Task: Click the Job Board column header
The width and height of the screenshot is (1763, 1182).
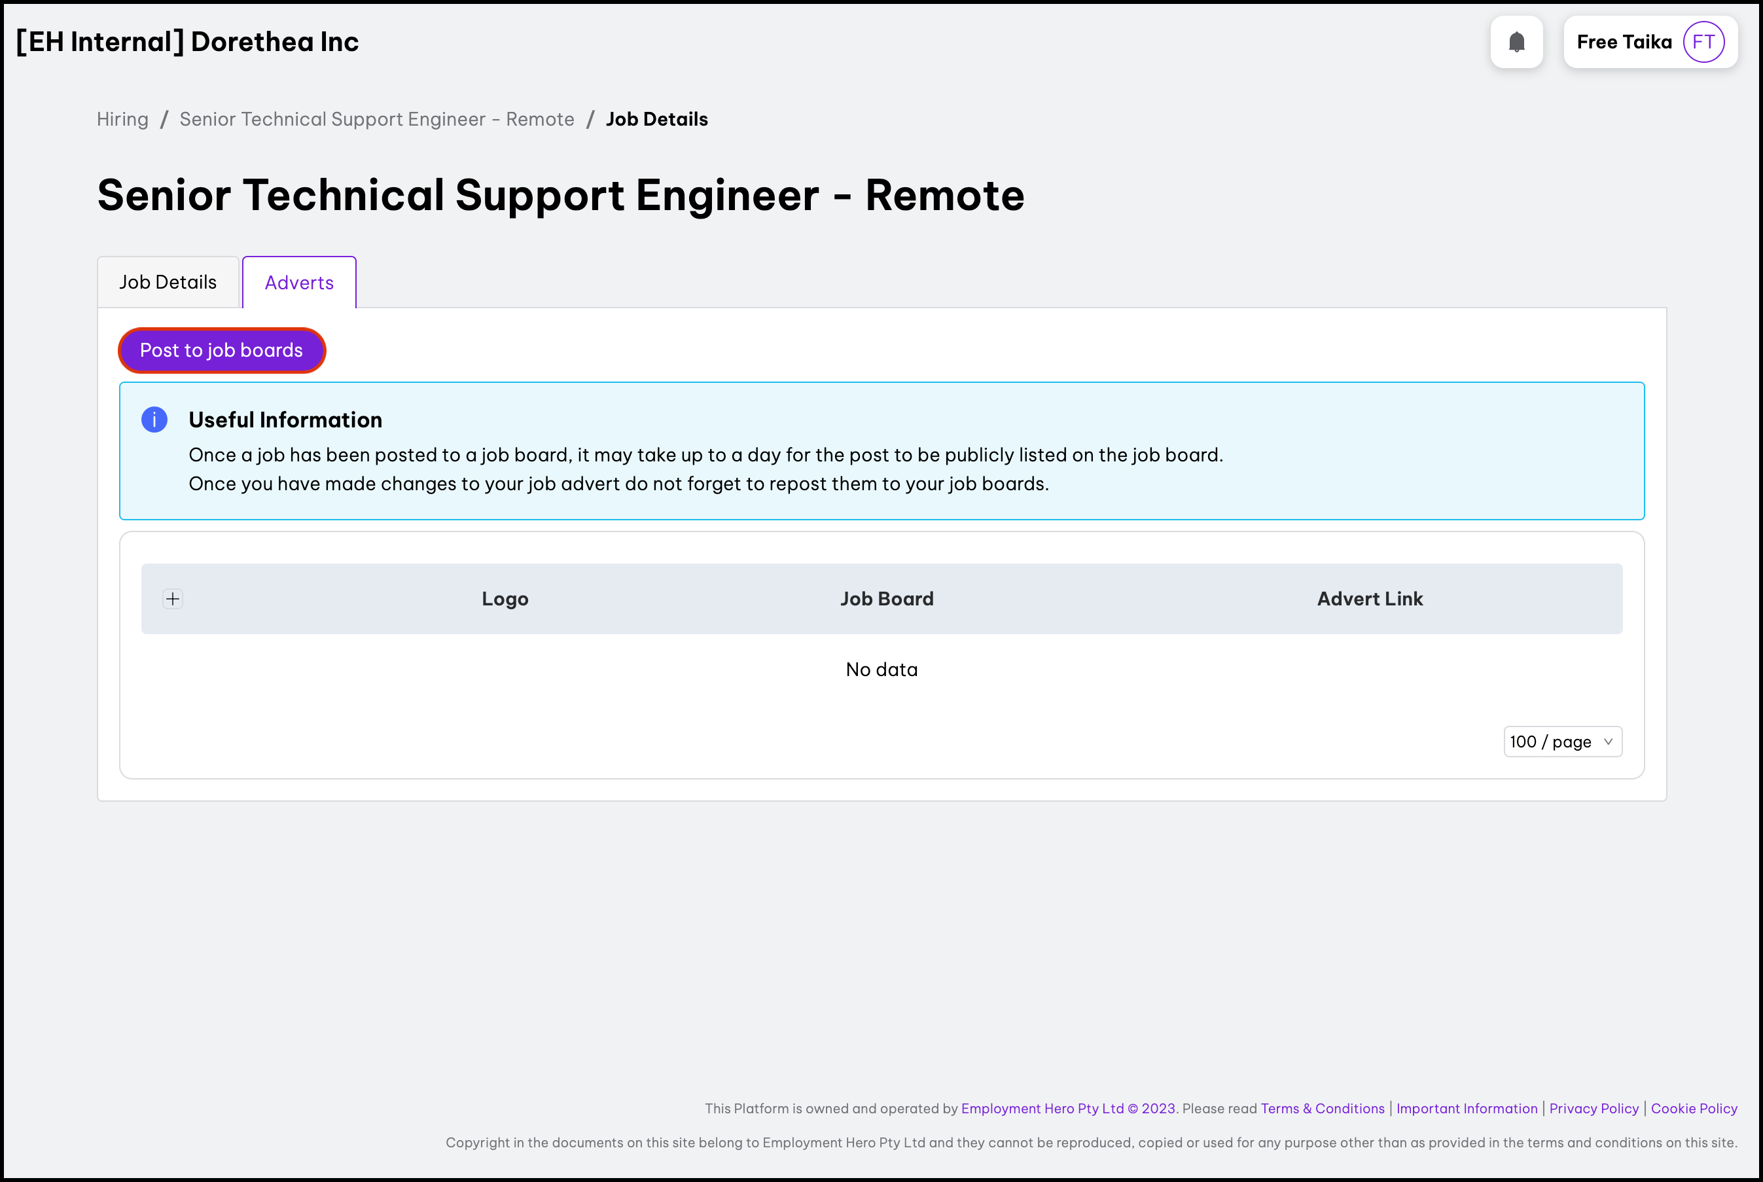Action: [886, 600]
